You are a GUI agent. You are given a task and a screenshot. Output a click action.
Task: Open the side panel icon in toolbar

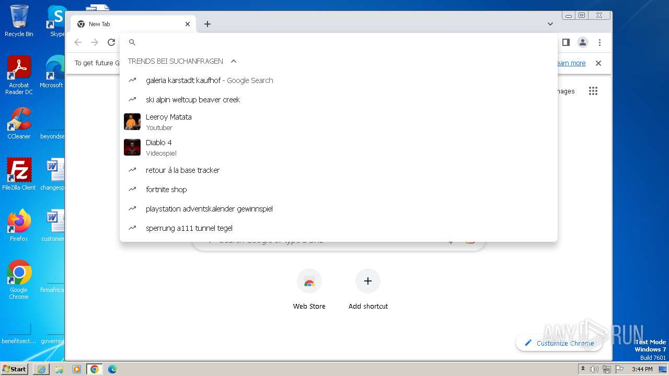point(566,42)
